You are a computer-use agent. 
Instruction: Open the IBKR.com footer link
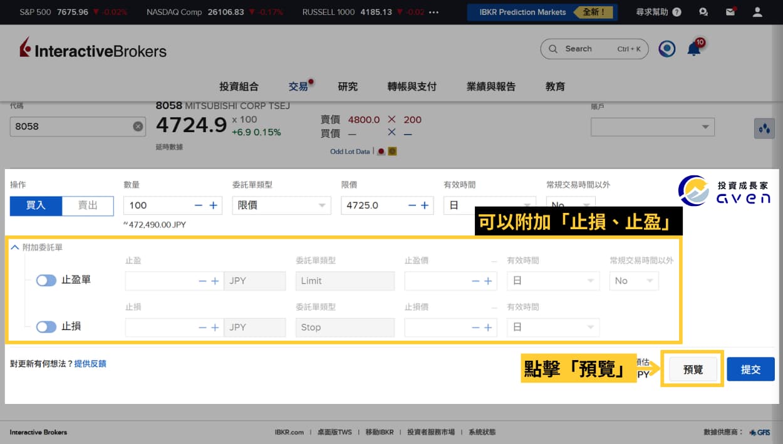click(x=289, y=432)
